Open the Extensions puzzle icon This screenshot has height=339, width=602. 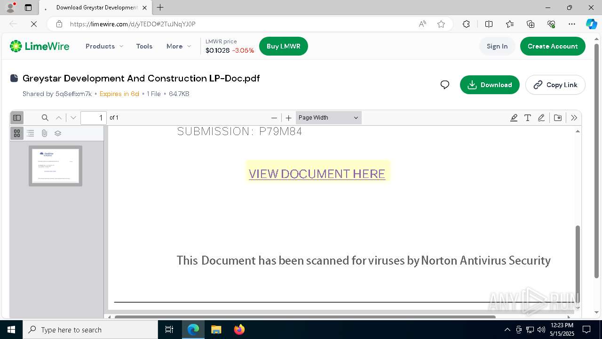point(466,24)
